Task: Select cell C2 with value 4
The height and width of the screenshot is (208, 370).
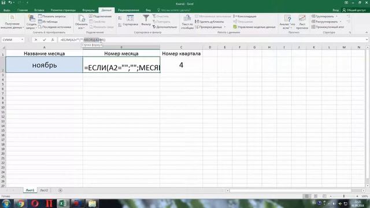Action: [181, 65]
